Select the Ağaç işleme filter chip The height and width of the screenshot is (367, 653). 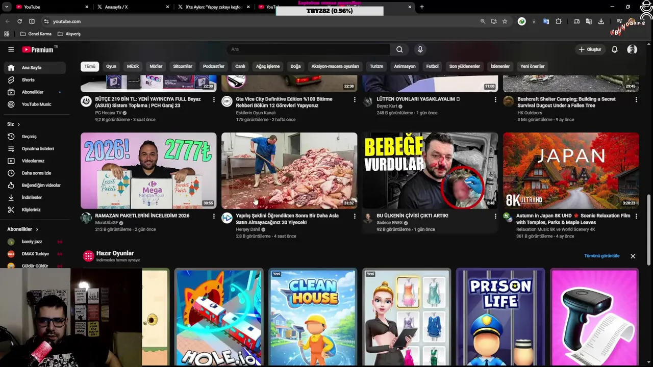click(268, 66)
